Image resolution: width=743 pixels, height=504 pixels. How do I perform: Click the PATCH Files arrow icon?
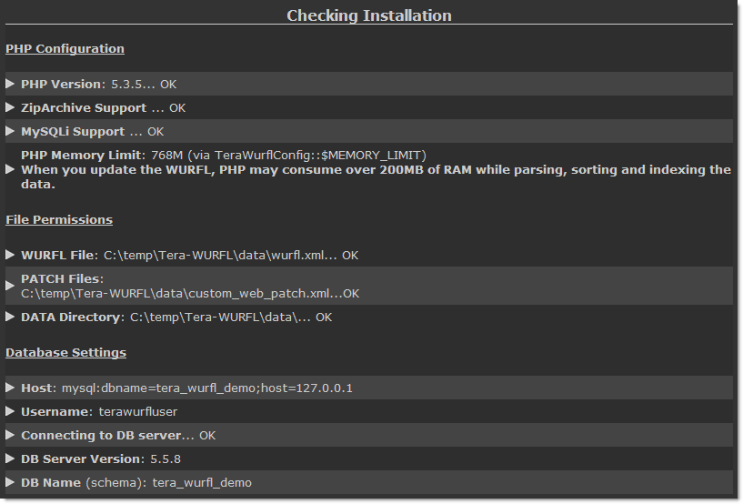10,286
